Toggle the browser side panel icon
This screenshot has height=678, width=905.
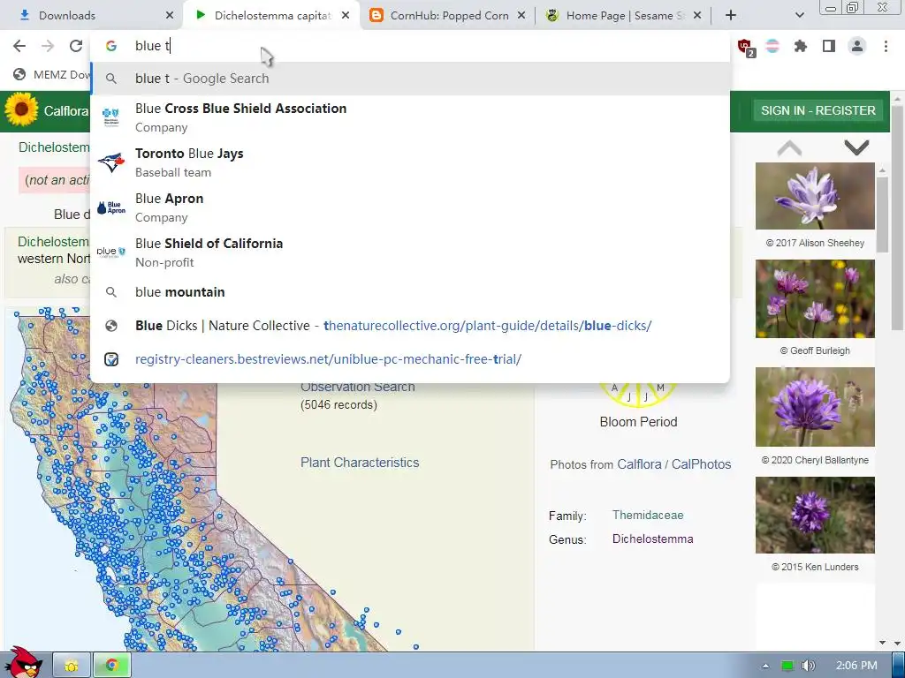point(829,46)
